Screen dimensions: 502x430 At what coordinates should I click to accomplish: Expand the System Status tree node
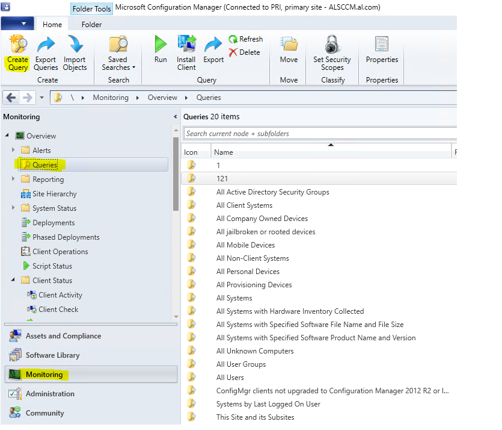13,207
